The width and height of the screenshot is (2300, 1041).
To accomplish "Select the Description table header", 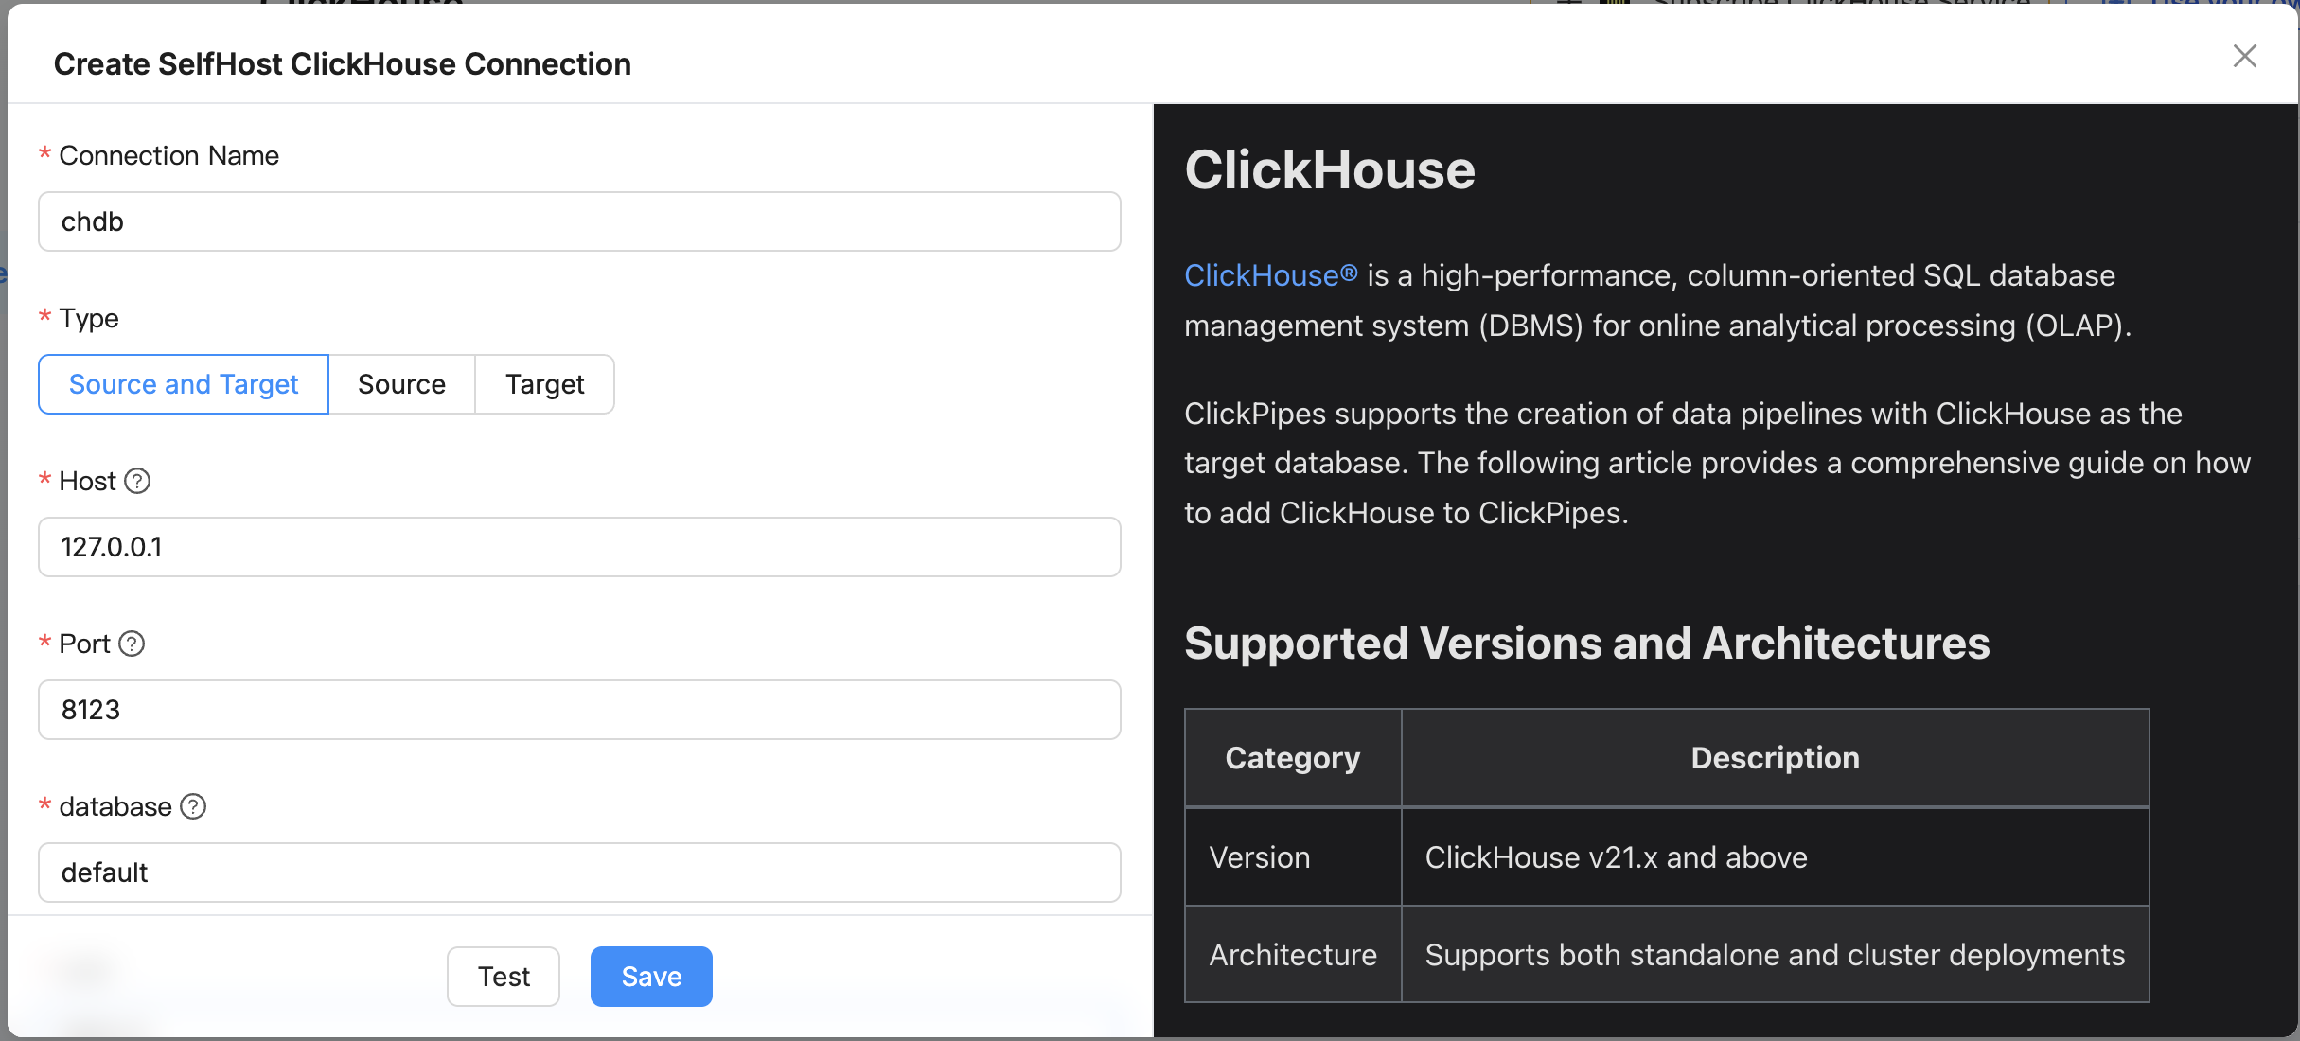I will point(1776,758).
